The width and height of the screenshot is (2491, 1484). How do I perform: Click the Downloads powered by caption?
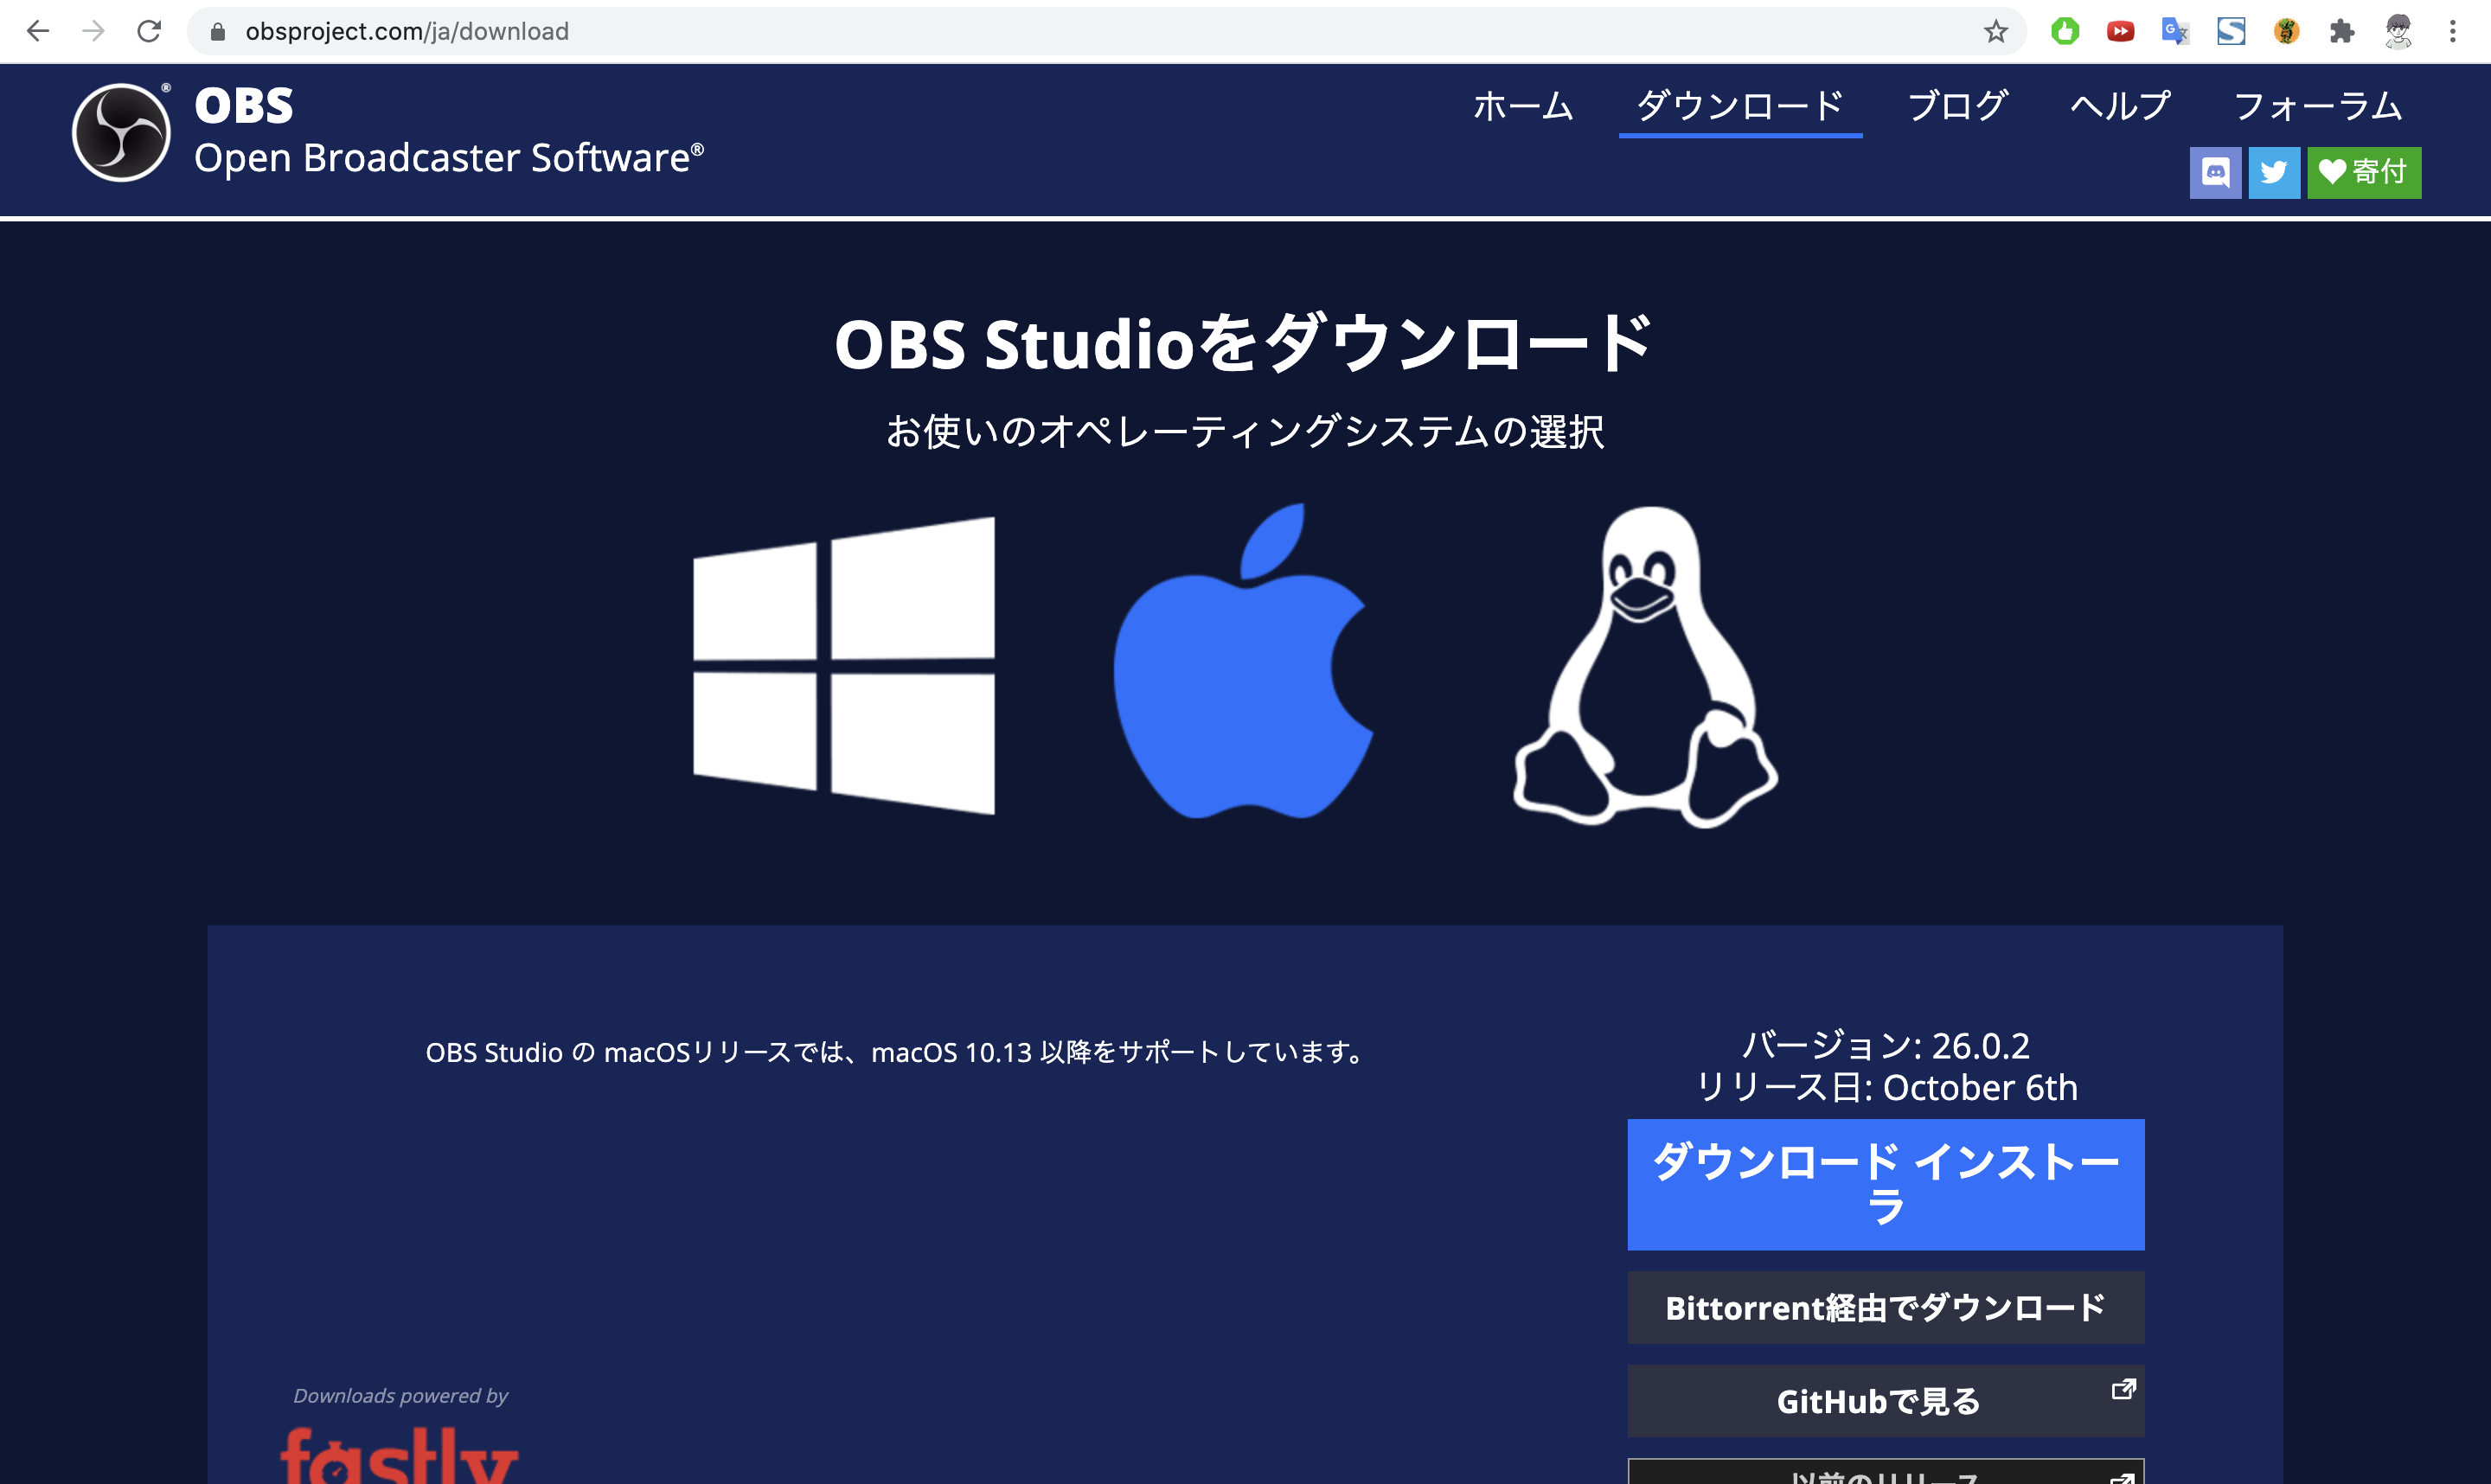click(400, 1396)
